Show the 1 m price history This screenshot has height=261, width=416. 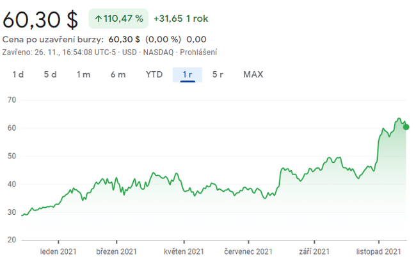(83, 74)
